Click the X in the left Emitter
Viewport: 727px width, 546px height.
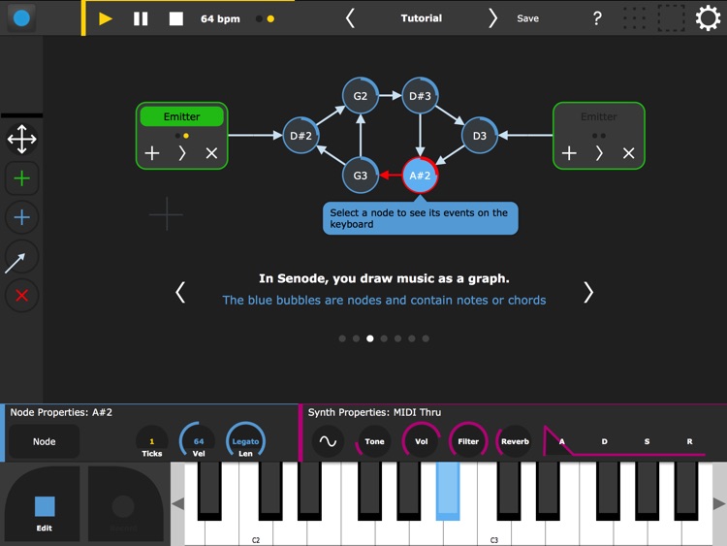211,153
